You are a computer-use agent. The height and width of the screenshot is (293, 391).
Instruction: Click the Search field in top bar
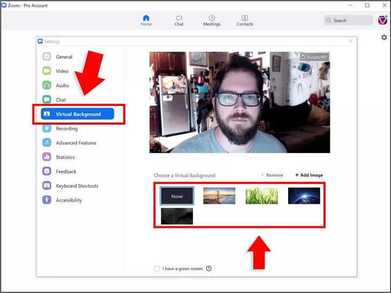[x=348, y=20]
